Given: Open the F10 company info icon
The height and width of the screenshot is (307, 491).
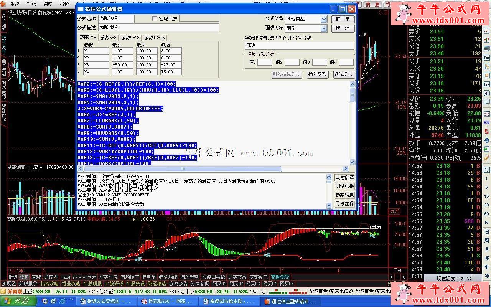Looking at the screenshot, I should coord(487,58).
